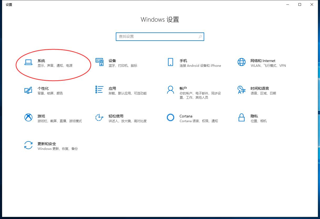Open the 应用 settings title
Viewport: 320px width, 219px height.
click(x=112, y=88)
